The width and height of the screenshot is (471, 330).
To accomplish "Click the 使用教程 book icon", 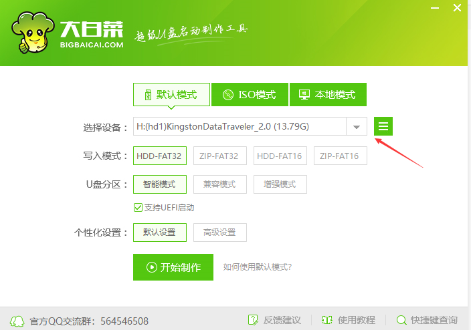I will (326, 320).
